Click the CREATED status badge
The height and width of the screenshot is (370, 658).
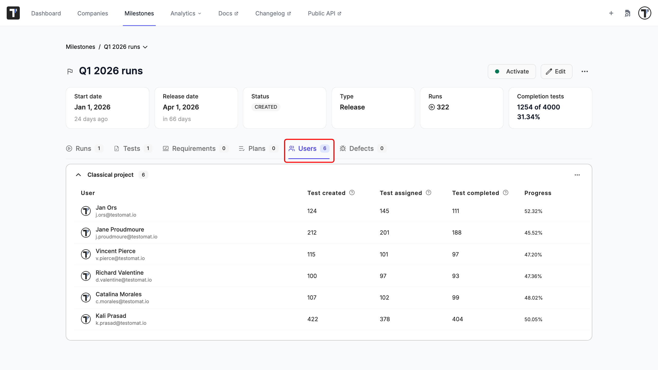pyautogui.click(x=266, y=107)
